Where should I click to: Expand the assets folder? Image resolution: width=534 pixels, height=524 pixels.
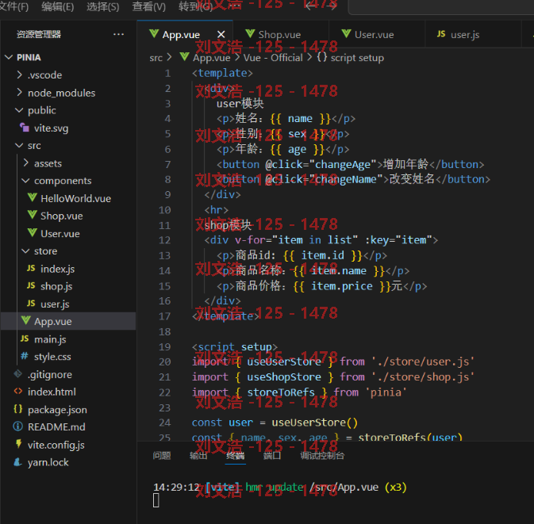pos(26,163)
